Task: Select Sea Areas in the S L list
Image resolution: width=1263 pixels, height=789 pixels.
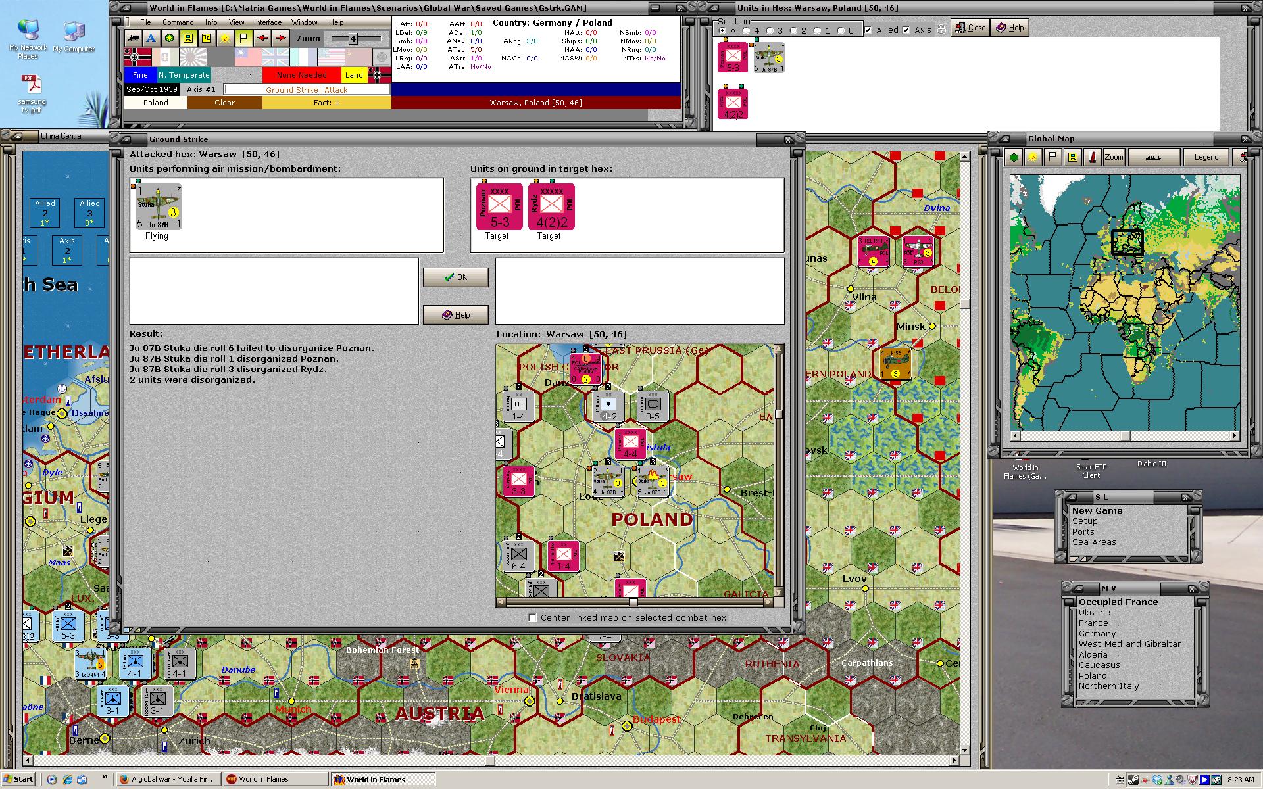Action: pyautogui.click(x=1094, y=542)
